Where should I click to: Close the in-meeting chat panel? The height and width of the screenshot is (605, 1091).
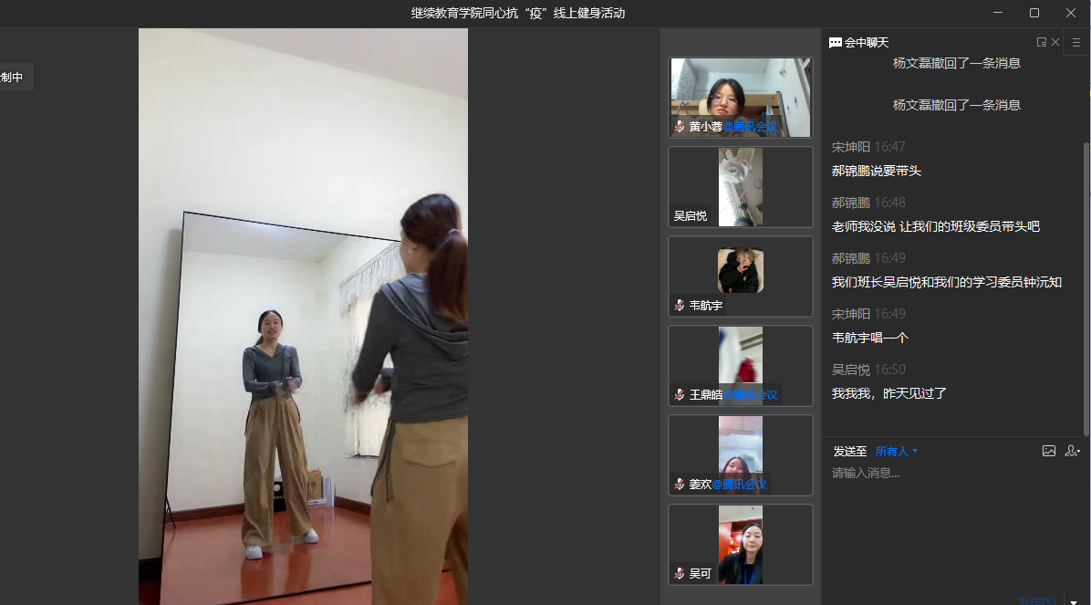pos(1055,42)
